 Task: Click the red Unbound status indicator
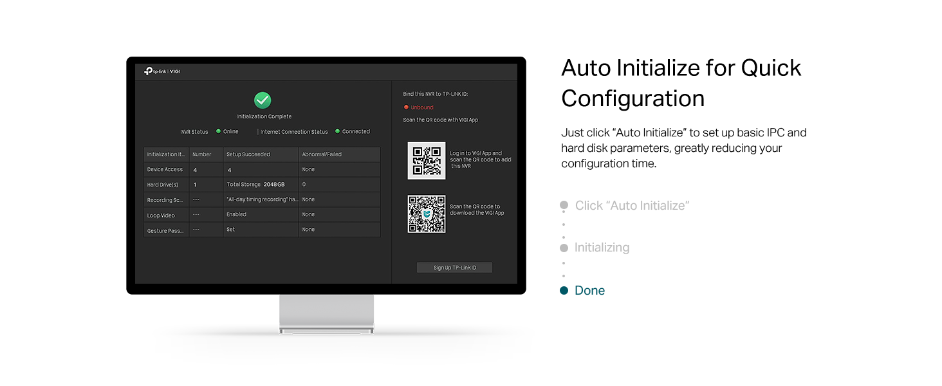[406, 107]
